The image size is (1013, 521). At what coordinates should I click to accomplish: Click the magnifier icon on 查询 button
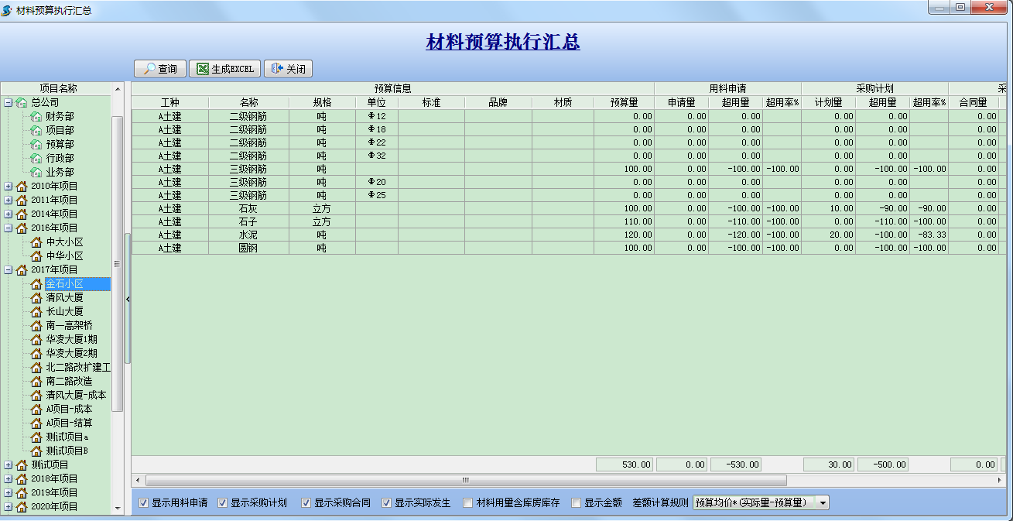(149, 68)
